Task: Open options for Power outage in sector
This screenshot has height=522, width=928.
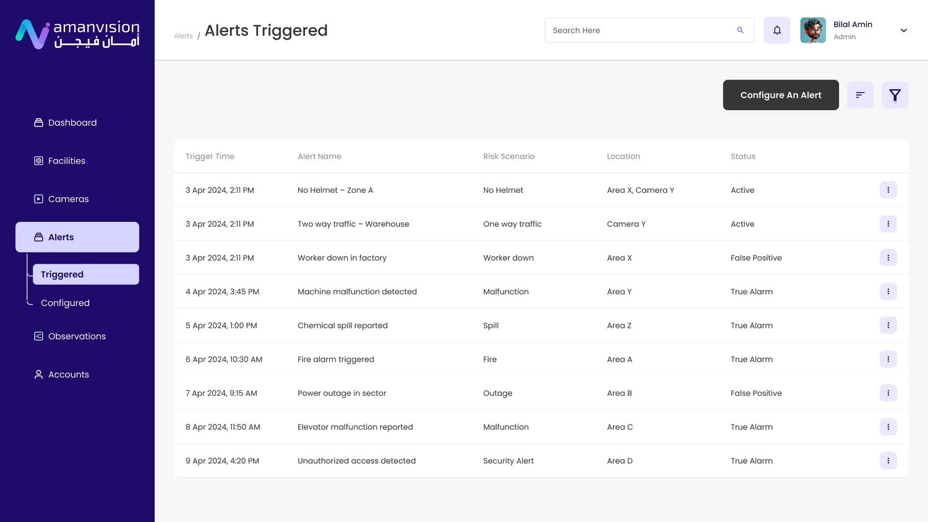Action: [x=888, y=393]
